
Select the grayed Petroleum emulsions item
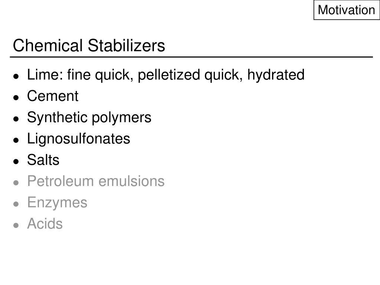[96, 181]
